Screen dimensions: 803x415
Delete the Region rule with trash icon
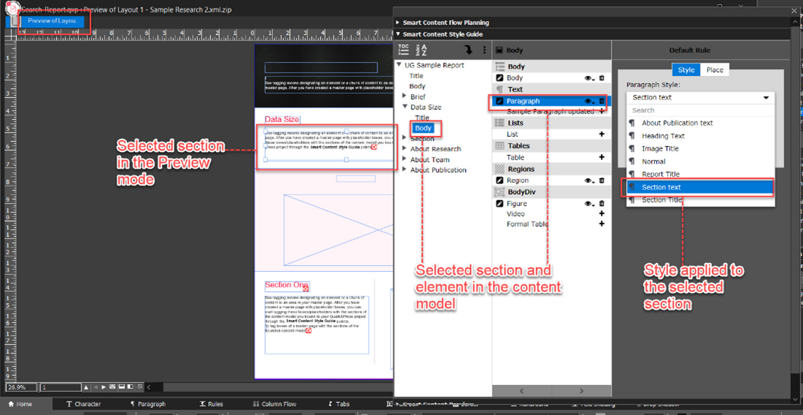pyautogui.click(x=602, y=180)
